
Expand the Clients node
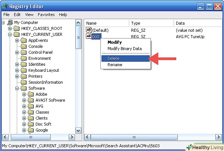[x=24, y=118]
